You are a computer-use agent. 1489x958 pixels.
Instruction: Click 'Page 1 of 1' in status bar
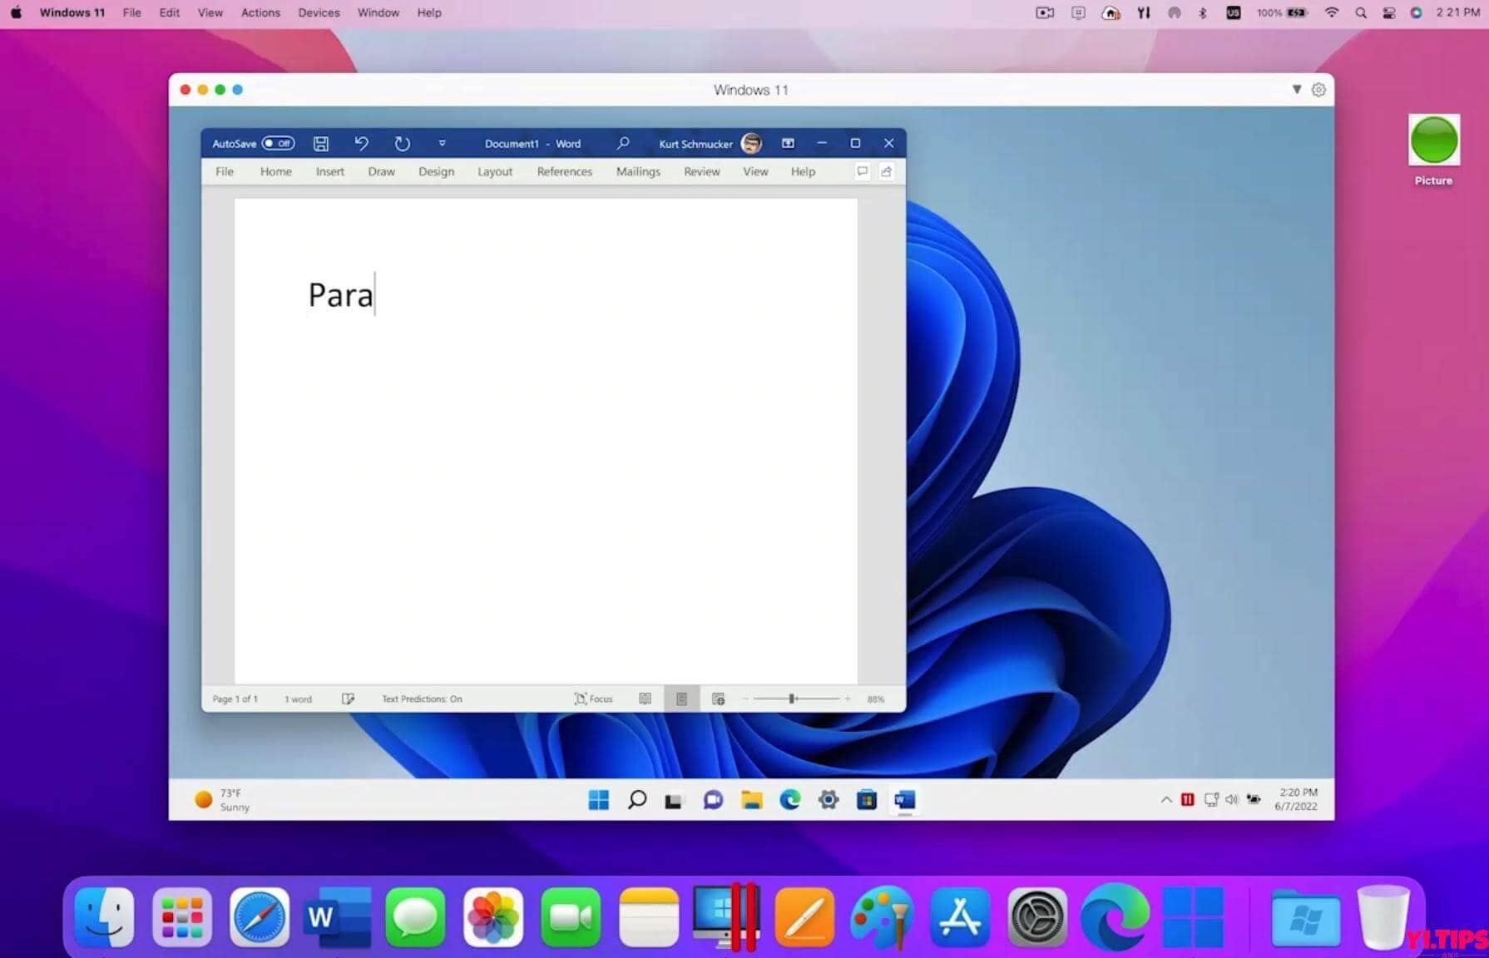[x=235, y=699]
